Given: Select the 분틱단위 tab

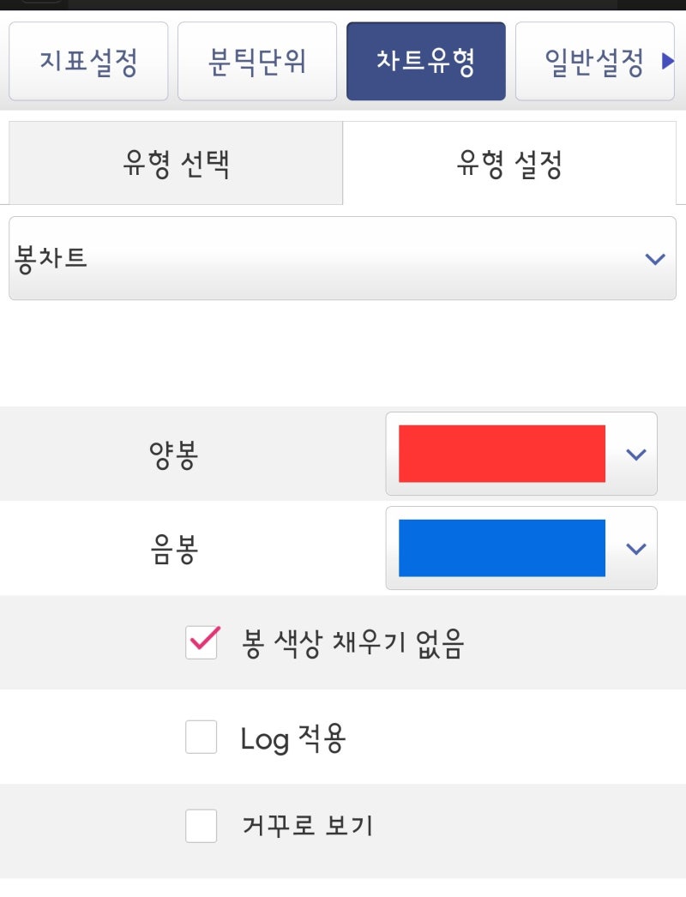Looking at the screenshot, I should click(257, 60).
